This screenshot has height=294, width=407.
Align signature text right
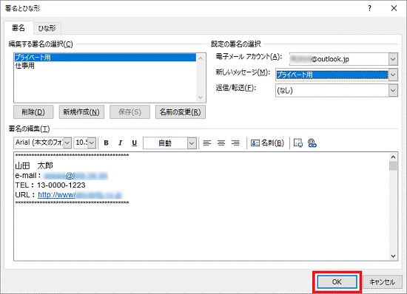point(235,143)
